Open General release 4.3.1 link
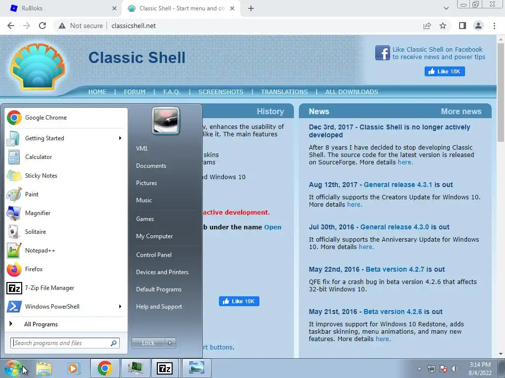The height and width of the screenshot is (378, 505). click(x=398, y=185)
